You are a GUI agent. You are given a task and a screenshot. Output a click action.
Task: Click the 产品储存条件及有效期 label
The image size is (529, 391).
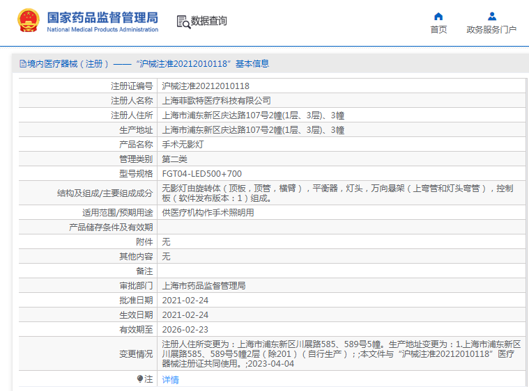pos(111,228)
